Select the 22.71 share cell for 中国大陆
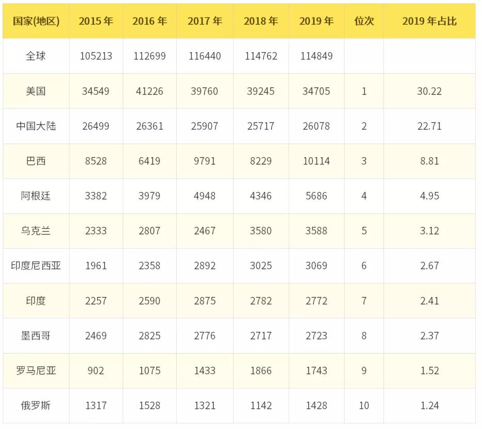Viewport: 482px width, 429px height. [429, 126]
